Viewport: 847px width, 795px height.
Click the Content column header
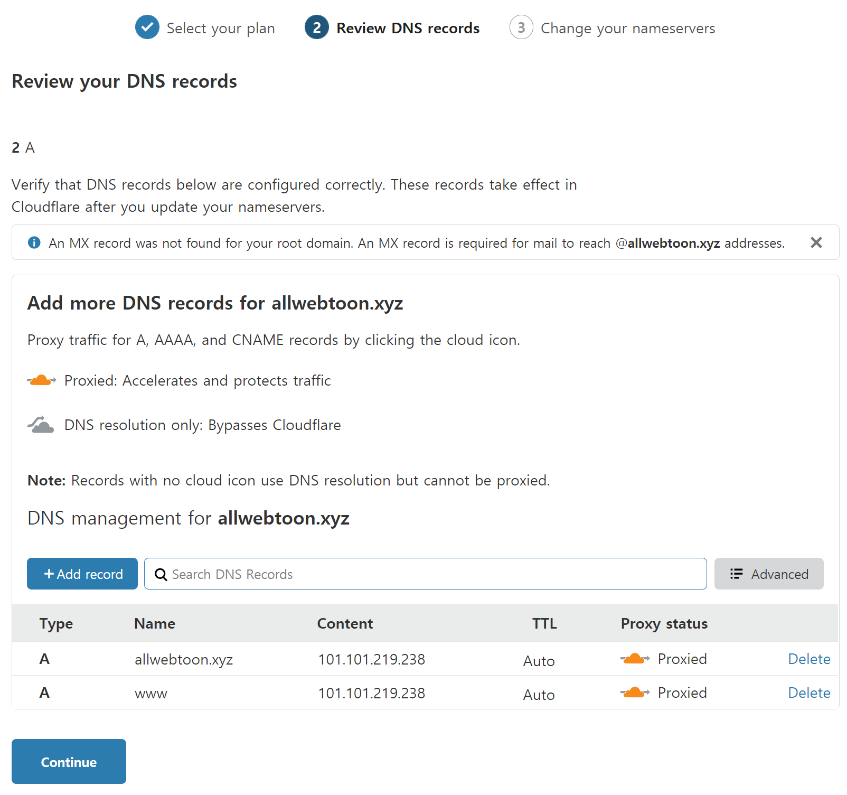pos(345,623)
